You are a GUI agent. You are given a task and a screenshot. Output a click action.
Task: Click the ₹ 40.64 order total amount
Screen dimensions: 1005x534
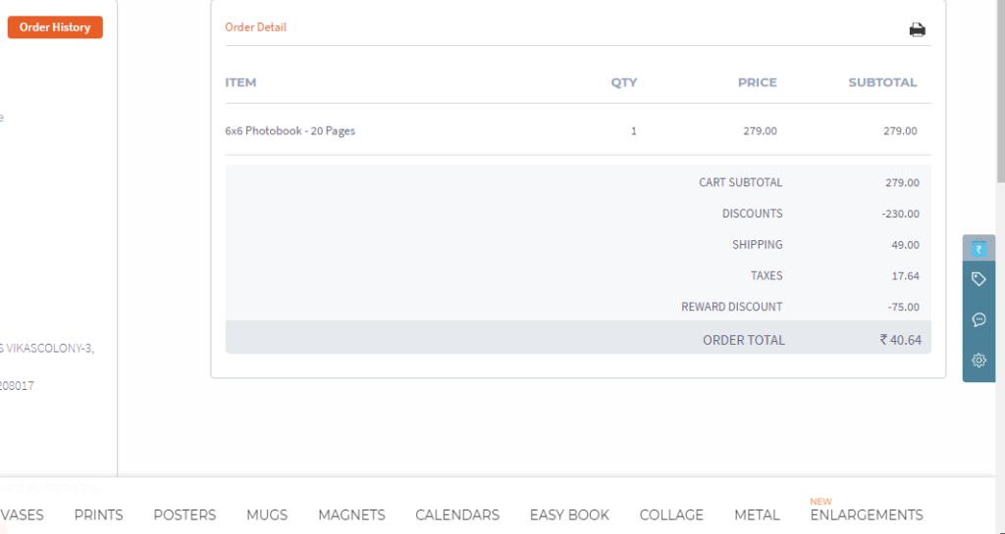pyautogui.click(x=901, y=340)
